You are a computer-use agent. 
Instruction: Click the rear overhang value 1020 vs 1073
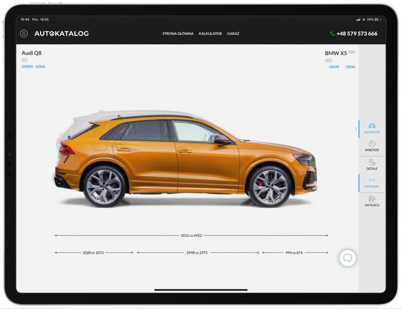(x=93, y=253)
